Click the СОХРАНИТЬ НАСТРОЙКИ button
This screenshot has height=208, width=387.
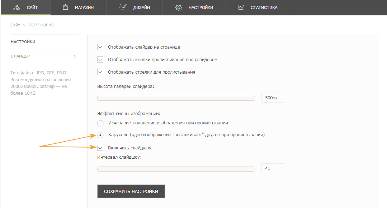click(131, 191)
